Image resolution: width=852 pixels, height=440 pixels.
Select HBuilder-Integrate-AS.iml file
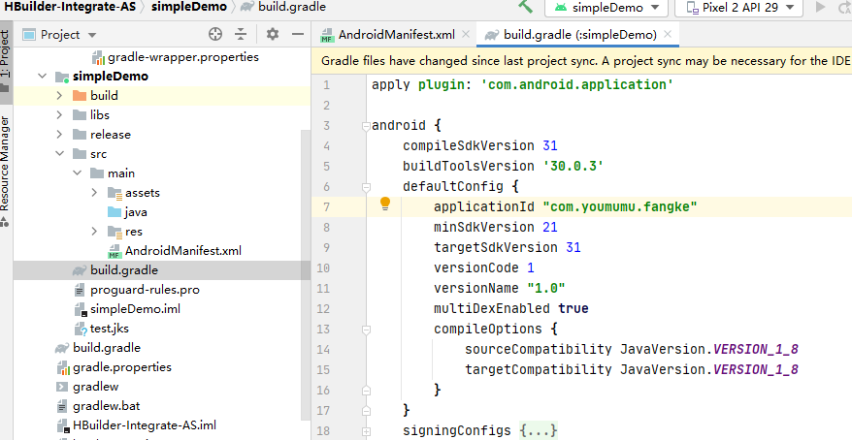click(x=144, y=425)
